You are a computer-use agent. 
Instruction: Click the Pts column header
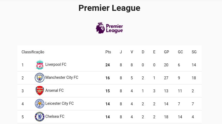pyautogui.click(x=108, y=52)
